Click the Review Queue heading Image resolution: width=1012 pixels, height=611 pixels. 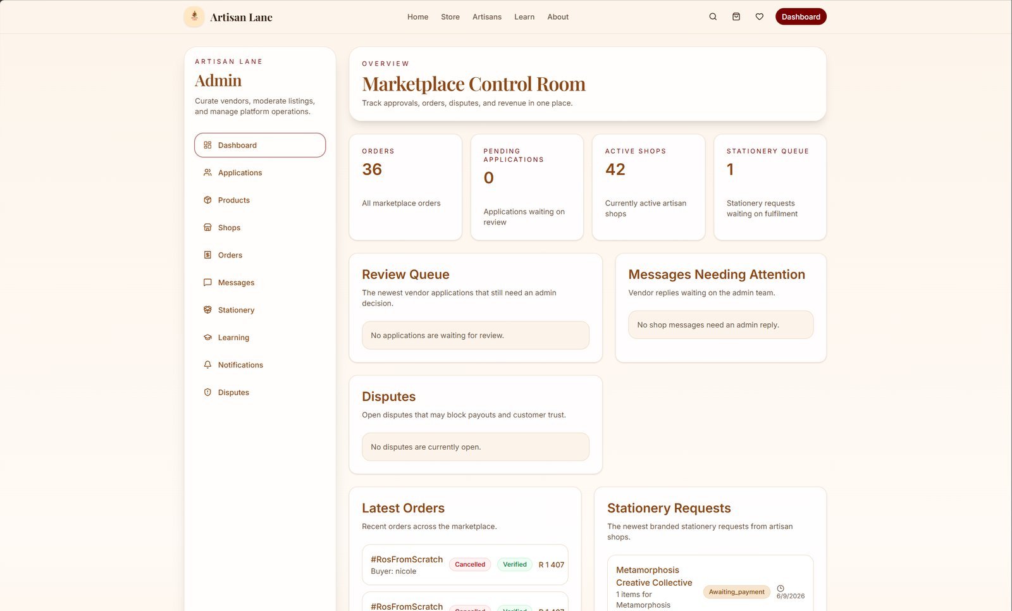[x=405, y=275]
